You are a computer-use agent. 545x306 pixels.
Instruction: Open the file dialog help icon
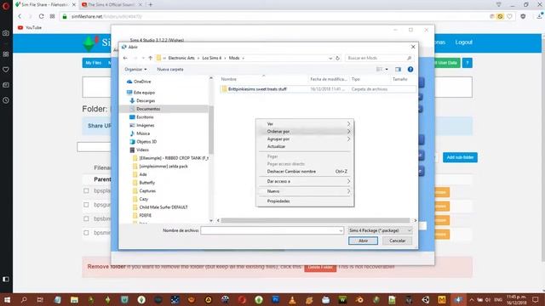(x=410, y=70)
